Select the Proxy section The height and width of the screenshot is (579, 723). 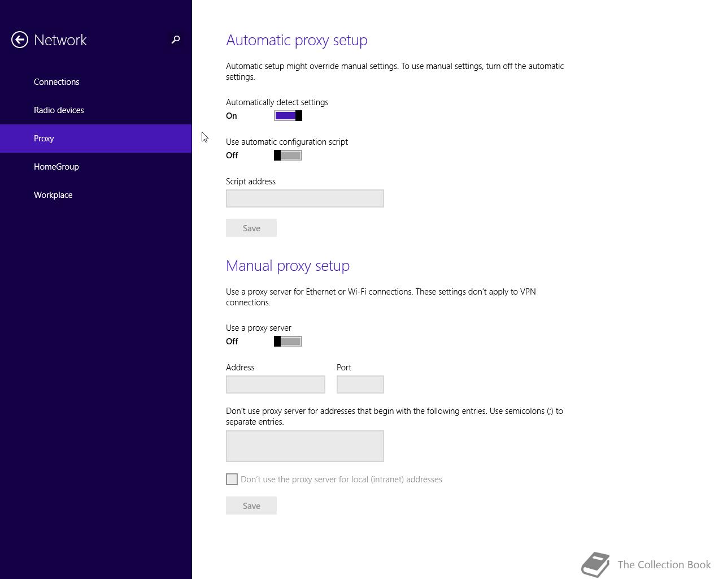(x=96, y=139)
